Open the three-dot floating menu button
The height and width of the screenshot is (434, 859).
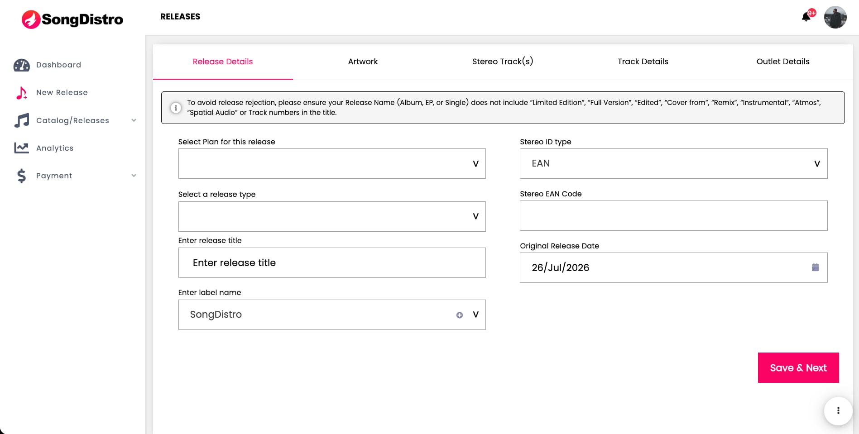838,410
